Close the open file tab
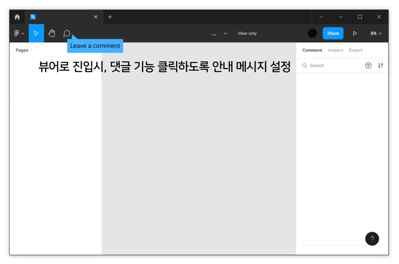399x264 pixels. 95,17
